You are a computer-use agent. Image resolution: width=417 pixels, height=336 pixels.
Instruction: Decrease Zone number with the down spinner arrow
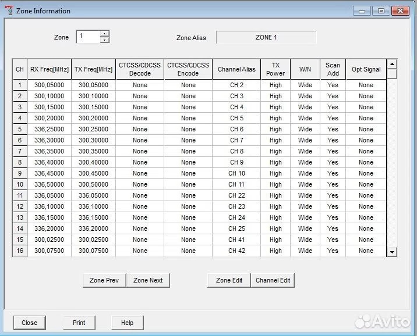point(105,40)
